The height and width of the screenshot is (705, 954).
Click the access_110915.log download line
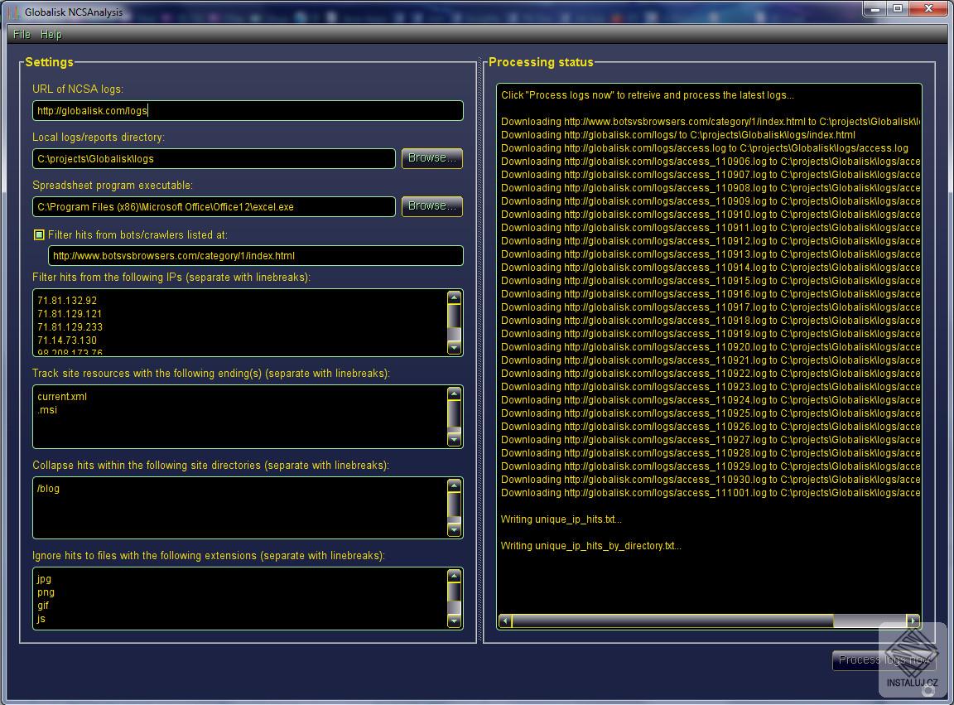point(711,281)
